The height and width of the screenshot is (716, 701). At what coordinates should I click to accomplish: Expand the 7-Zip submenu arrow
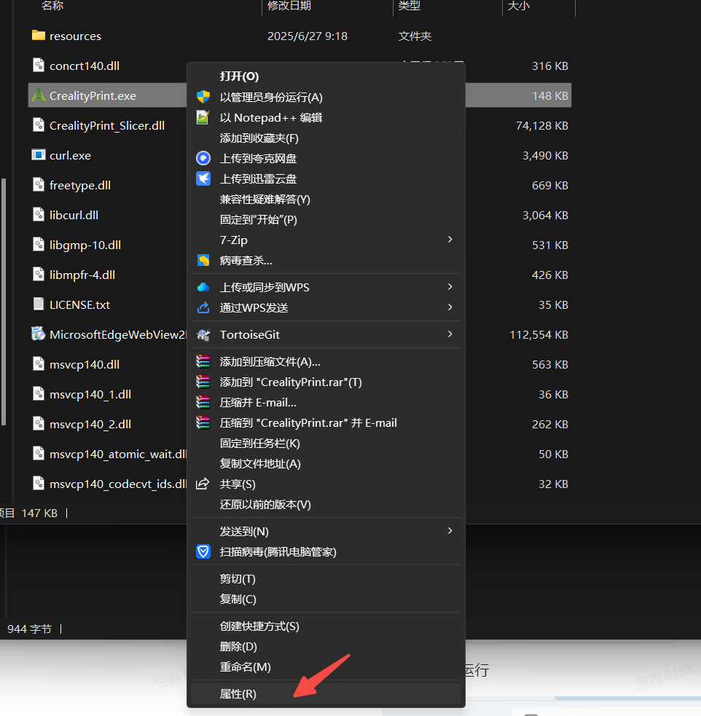point(450,240)
